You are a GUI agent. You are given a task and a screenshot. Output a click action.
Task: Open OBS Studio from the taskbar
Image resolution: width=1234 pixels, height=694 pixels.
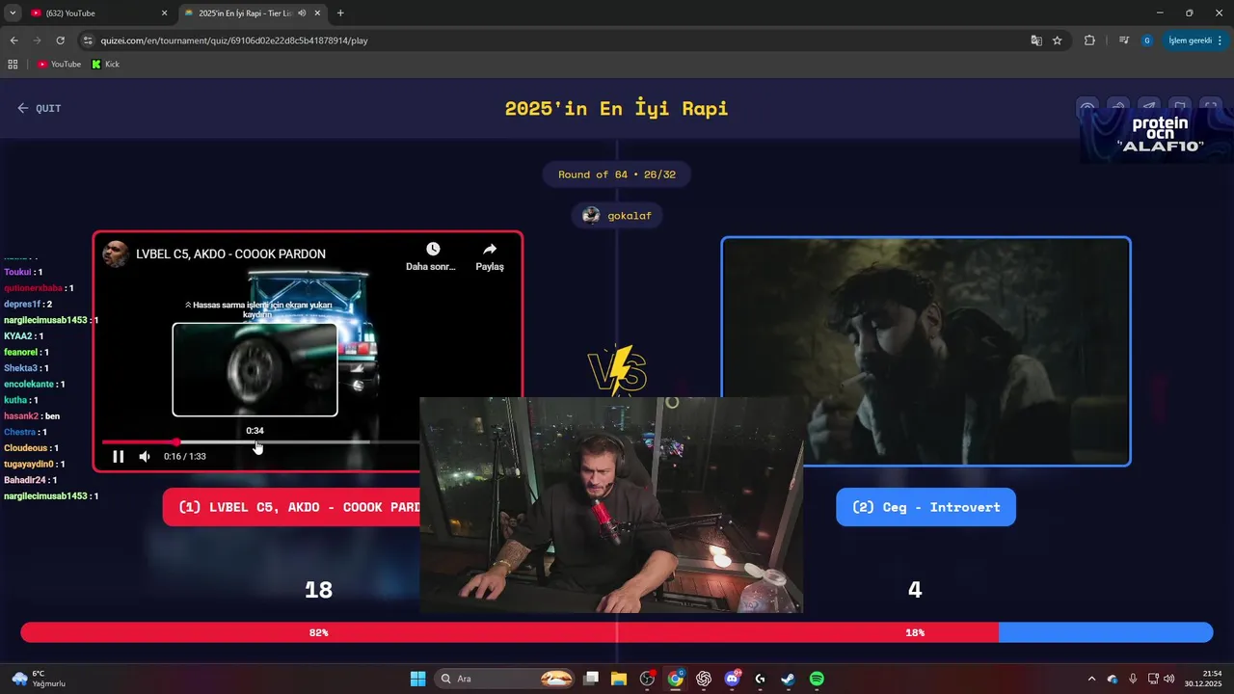tap(647, 679)
